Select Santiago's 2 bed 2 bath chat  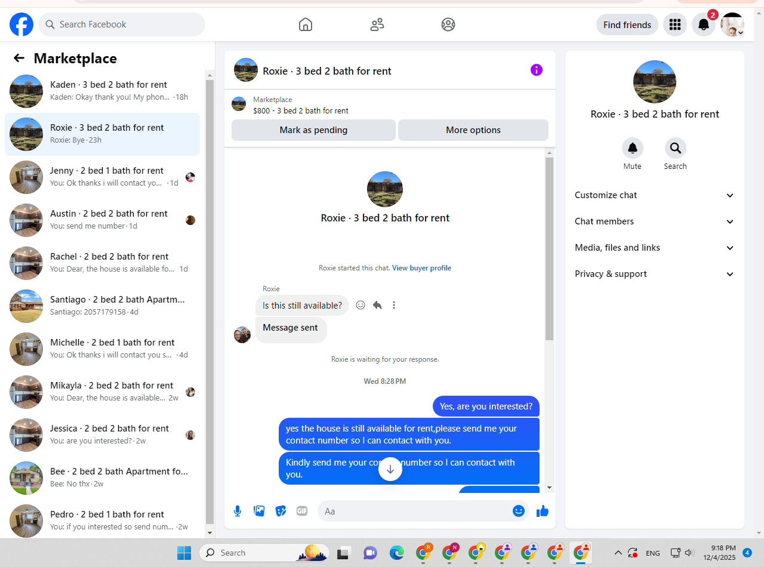point(103,306)
